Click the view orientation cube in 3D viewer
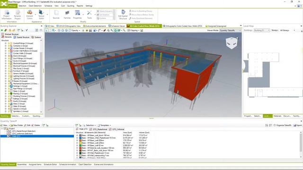The width and height of the screenshot is (303, 170). pyautogui.click(x=232, y=43)
